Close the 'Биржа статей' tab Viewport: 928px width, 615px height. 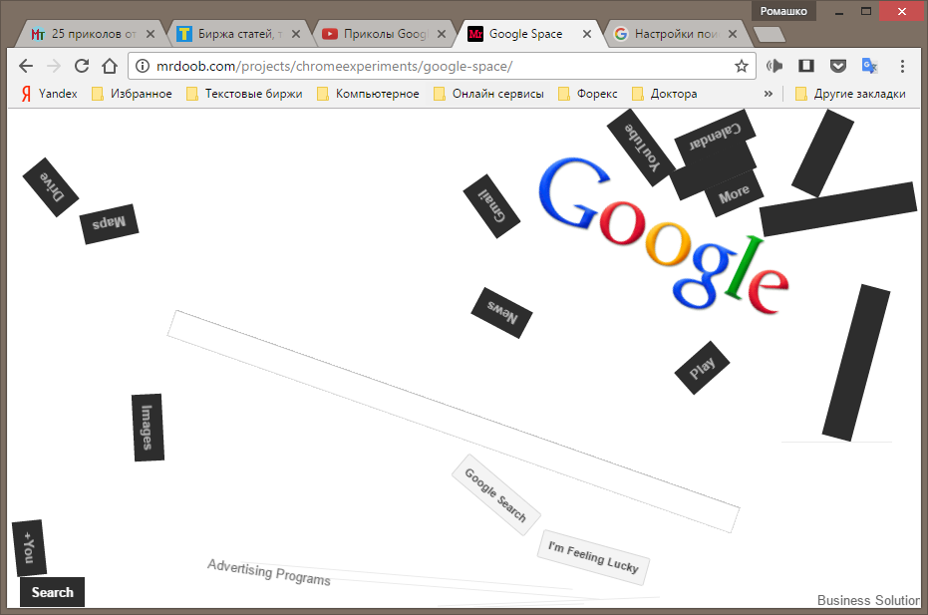(x=296, y=34)
